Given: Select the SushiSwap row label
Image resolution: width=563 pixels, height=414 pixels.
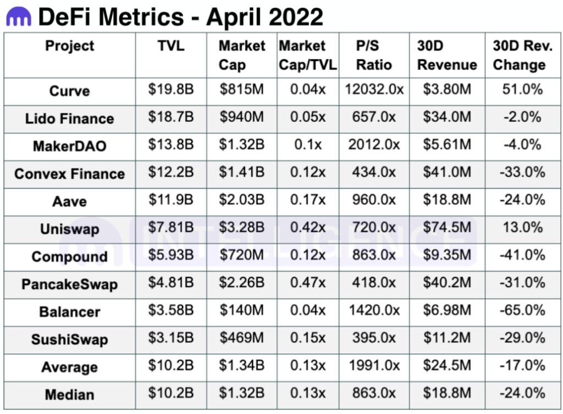Looking at the screenshot, I should [70, 339].
